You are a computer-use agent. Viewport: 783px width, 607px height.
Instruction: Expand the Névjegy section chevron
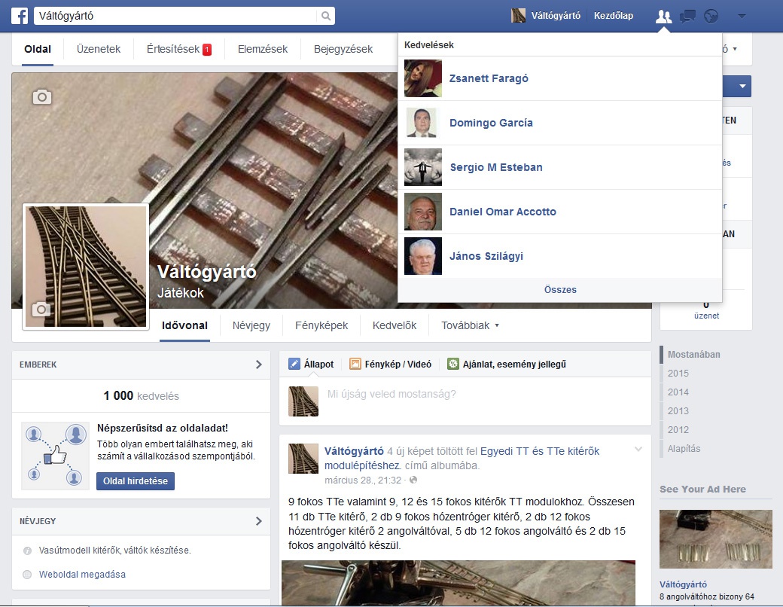pos(258,521)
